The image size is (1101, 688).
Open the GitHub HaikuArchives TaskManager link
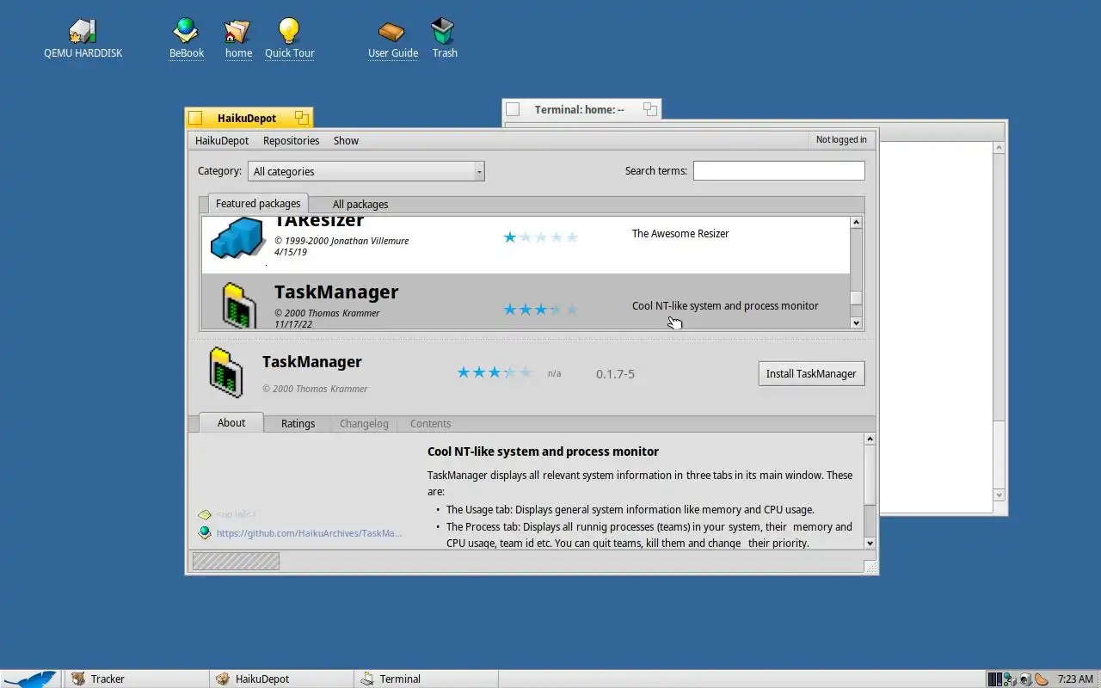coord(309,533)
